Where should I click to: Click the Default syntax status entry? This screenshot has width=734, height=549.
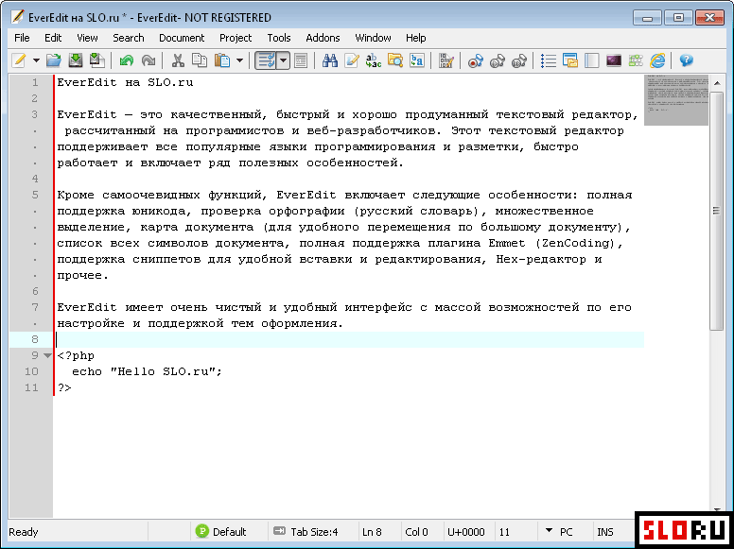coord(221,532)
